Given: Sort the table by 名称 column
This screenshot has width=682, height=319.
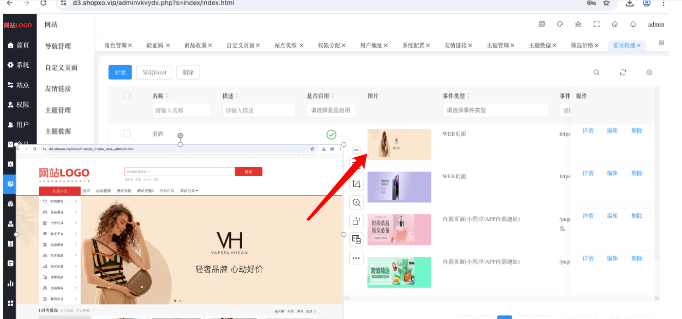Looking at the screenshot, I should coord(167,96).
